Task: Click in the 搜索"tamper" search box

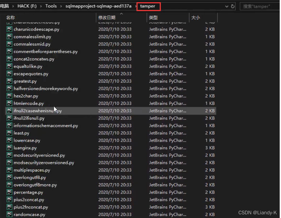Action: tap(260, 7)
